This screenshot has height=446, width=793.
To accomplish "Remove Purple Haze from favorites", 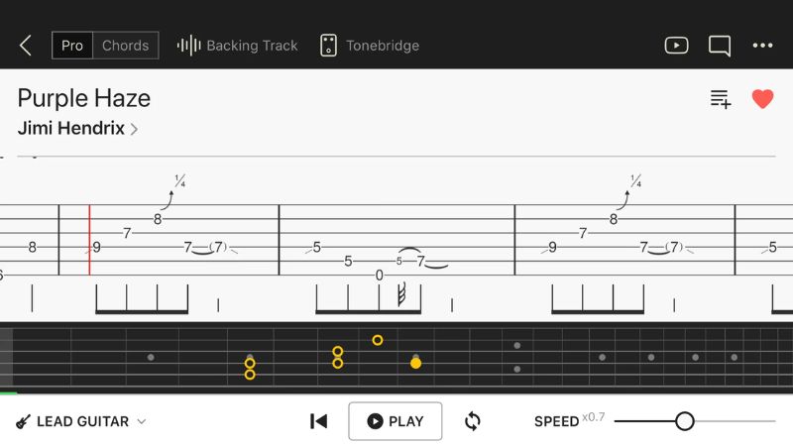I will pyautogui.click(x=762, y=99).
